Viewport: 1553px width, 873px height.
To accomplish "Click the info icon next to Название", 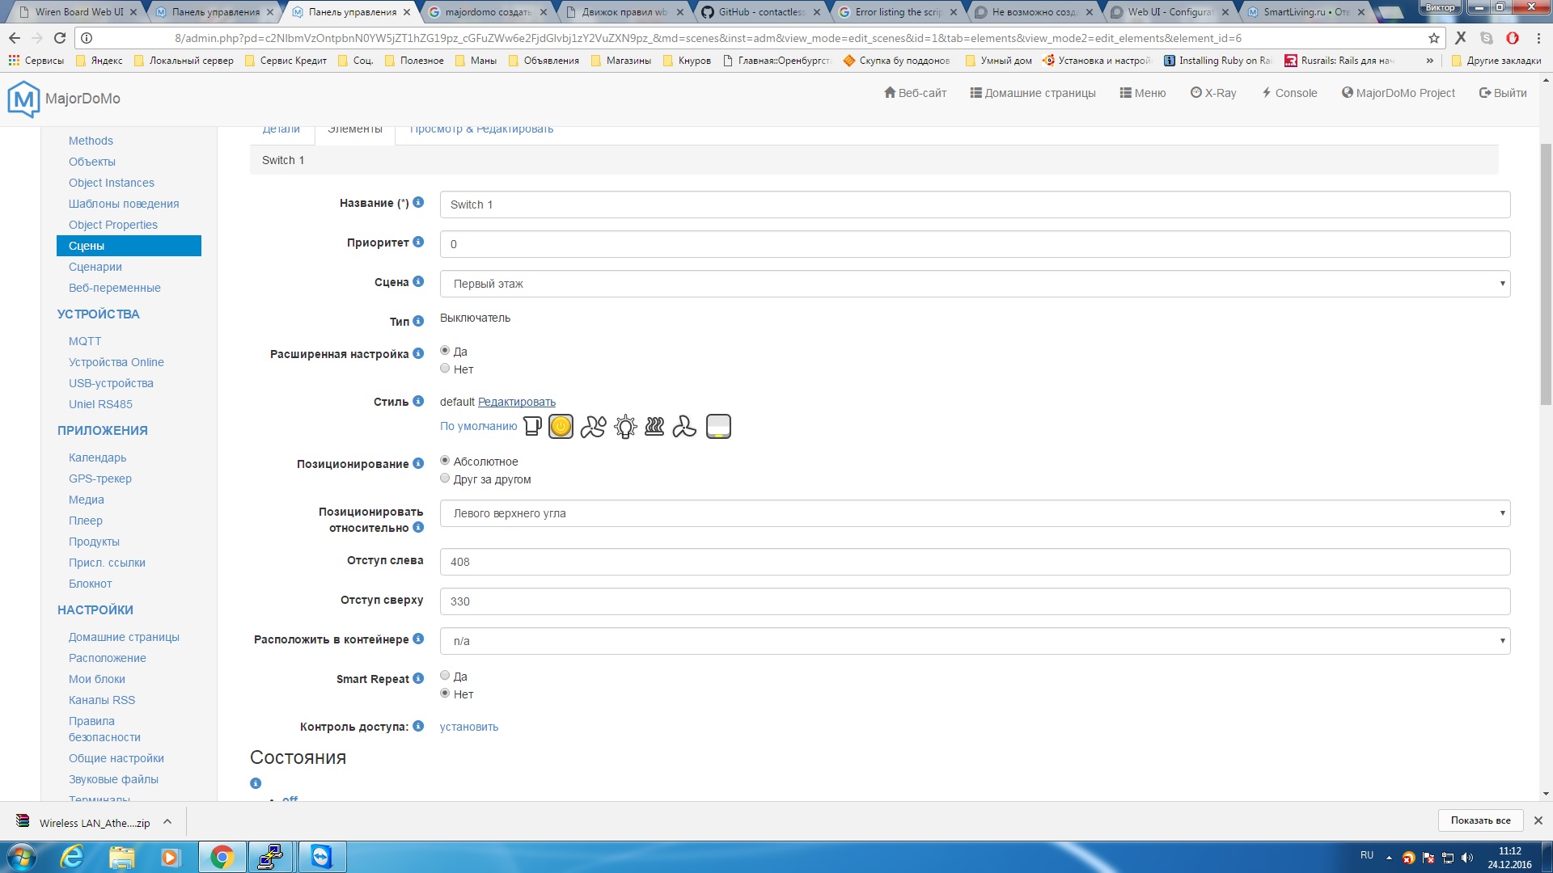I will point(418,202).
